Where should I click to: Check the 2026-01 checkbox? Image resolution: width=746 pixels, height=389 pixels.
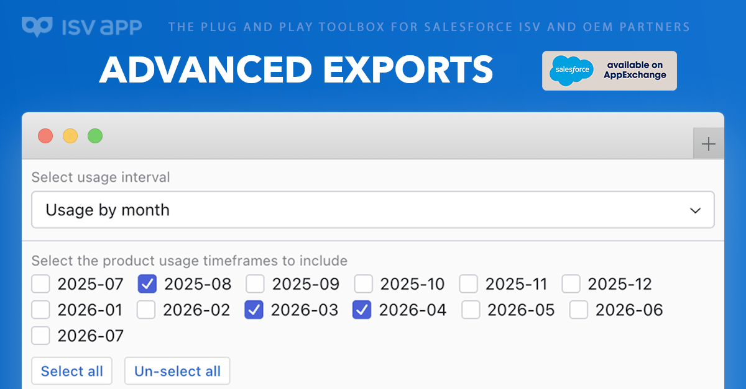tap(41, 310)
